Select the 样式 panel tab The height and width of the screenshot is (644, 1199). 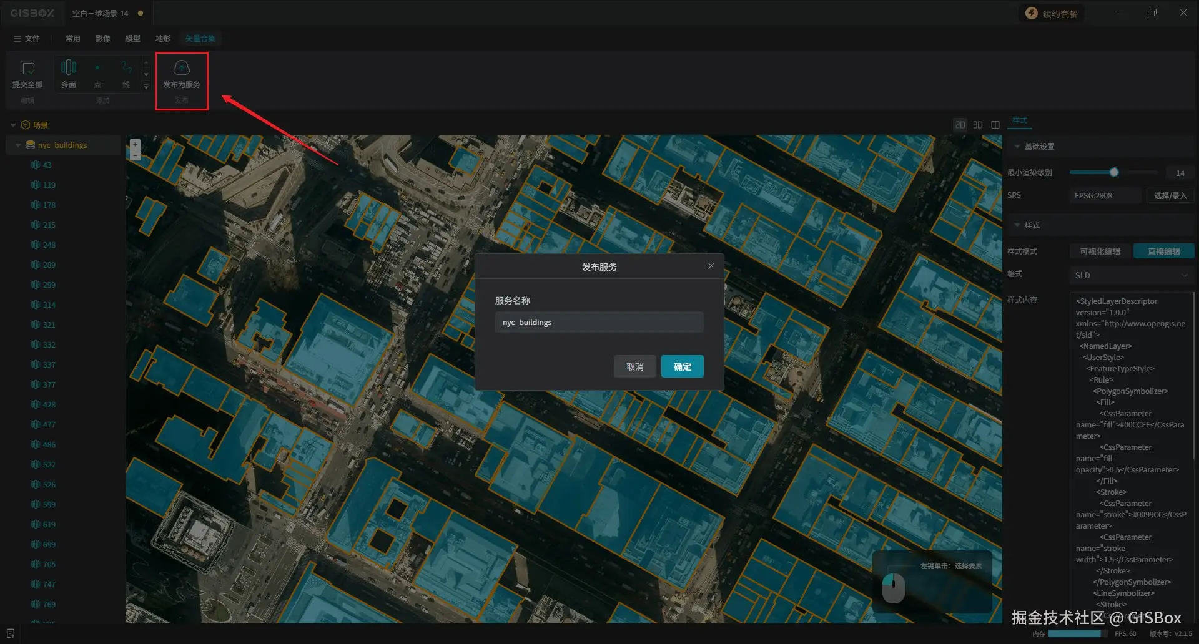tap(1020, 120)
